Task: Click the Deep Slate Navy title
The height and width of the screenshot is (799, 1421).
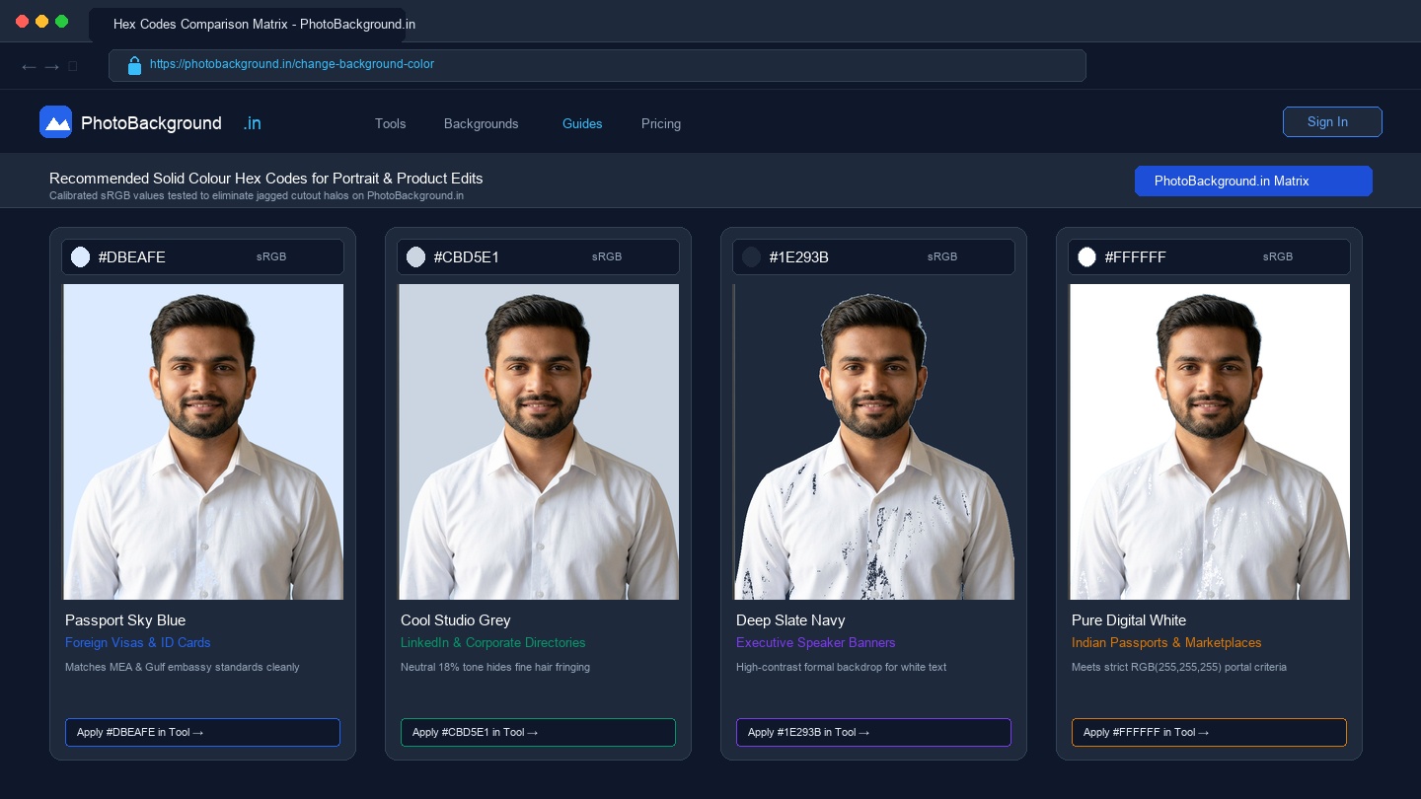Action: (790, 620)
